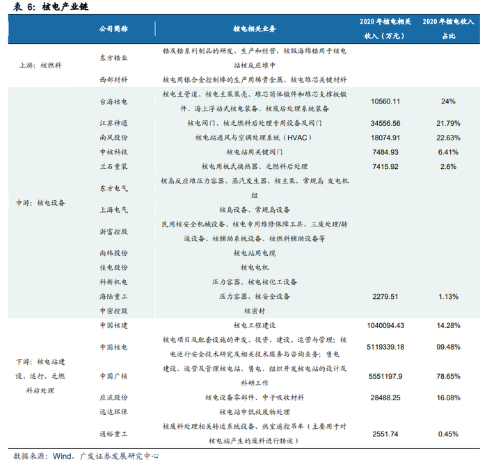Screen dimensions: 487x467
Task: Click company name '东方锆业'
Action: click(113, 58)
